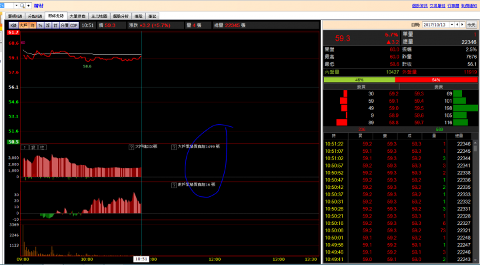Image resolution: width=480 pixels, height=265 pixels.
Task: Open the stock code dropdown arrow
Action: pyautogui.click(x=17, y=5)
